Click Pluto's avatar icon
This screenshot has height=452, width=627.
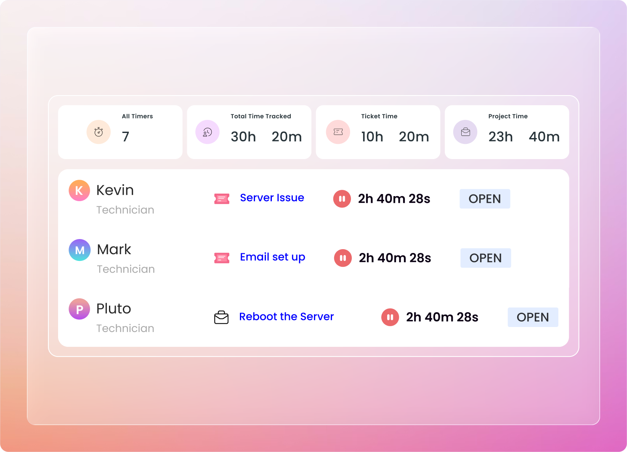coord(79,309)
